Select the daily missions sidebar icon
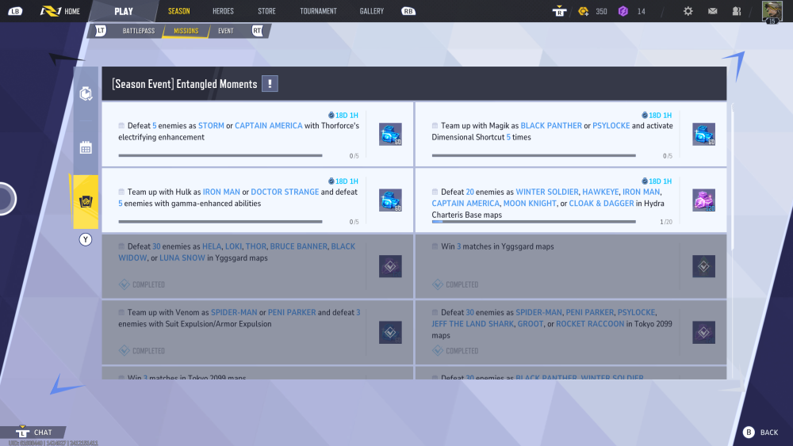 86,93
